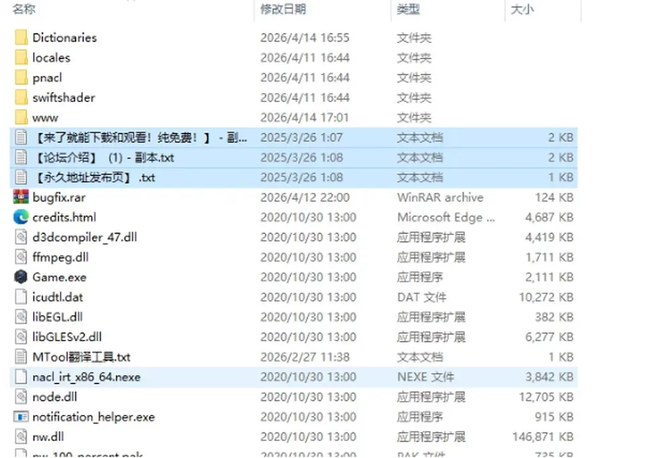Image resolution: width=645 pixels, height=458 pixels.
Task: Select the node.dll file icon
Action: coord(21,397)
